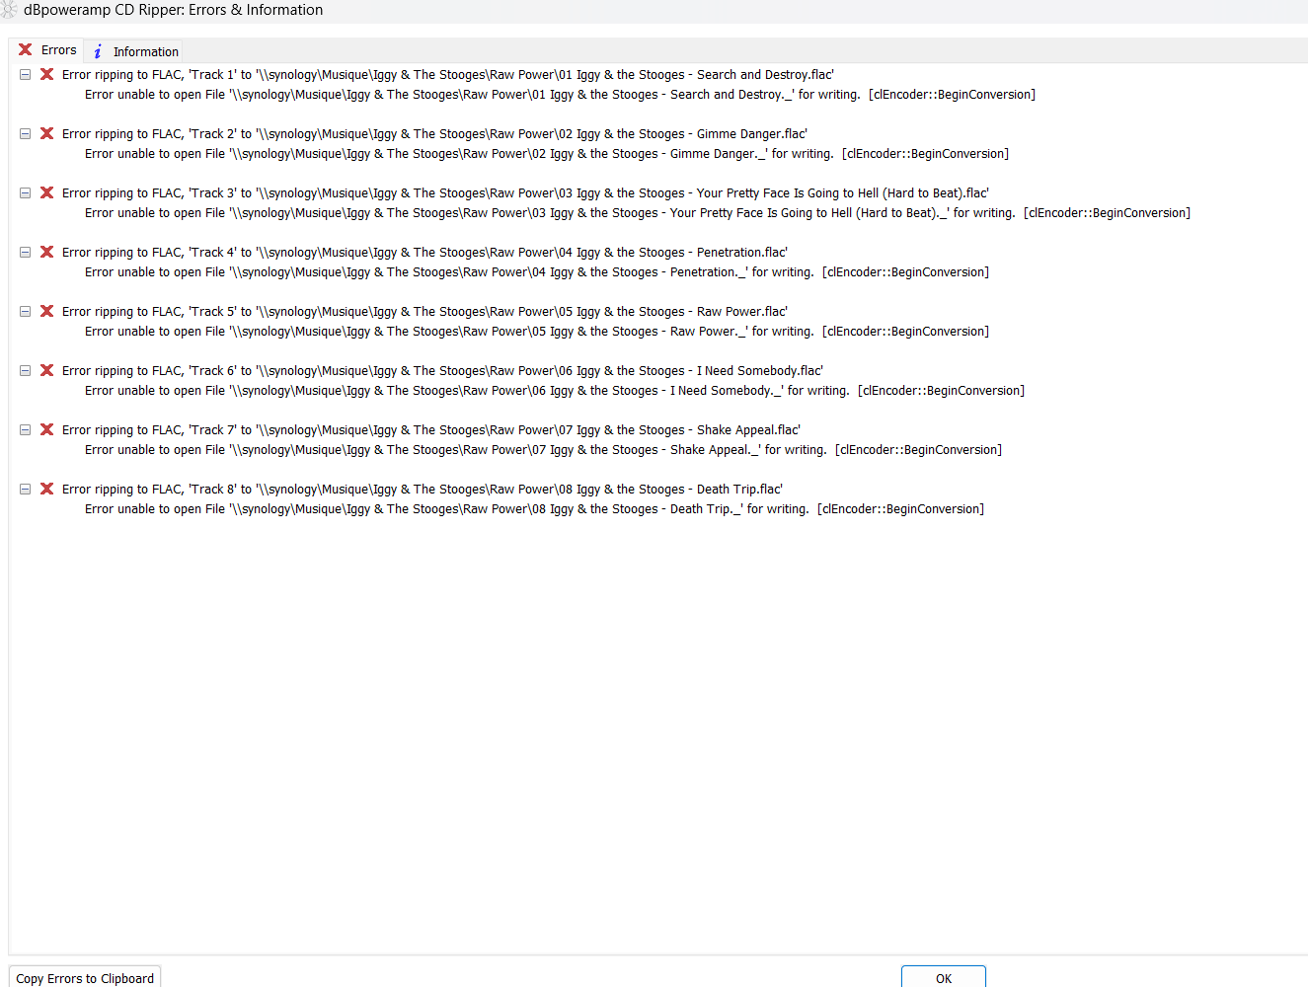Collapse the Track 2 error entry
This screenshot has height=987, width=1308.
coord(26,134)
